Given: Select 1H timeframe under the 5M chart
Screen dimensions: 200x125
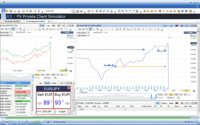Looking at the screenshot, I should click(181, 95).
